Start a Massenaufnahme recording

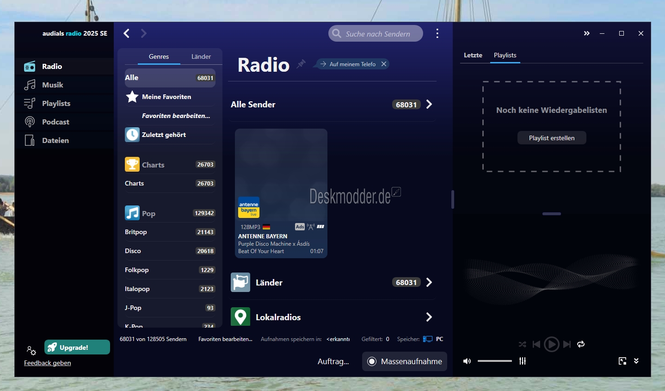(x=404, y=361)
